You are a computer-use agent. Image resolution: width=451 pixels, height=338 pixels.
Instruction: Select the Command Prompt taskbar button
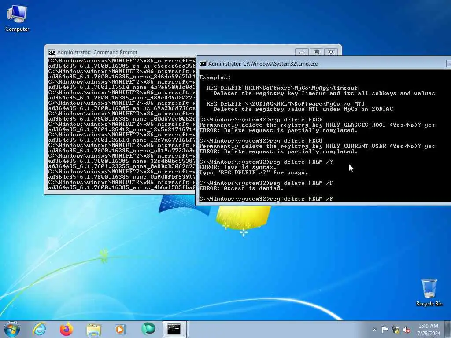click(x=174, y=329)
